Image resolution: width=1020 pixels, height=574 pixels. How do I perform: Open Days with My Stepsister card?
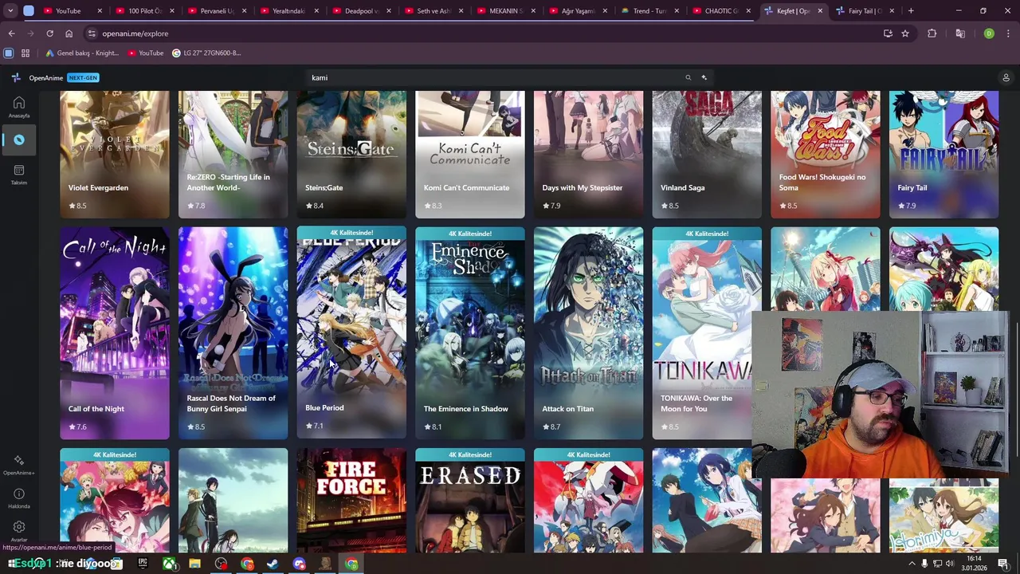[x=588, y=154]
